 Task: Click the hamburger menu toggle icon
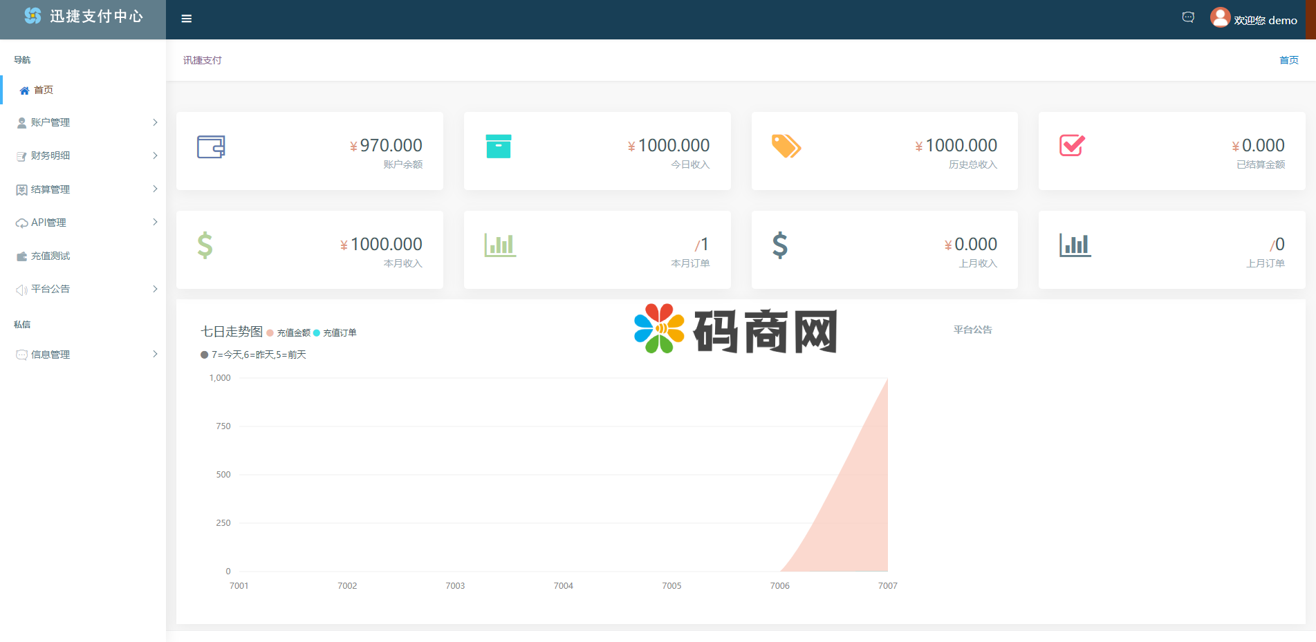(186, 19)
